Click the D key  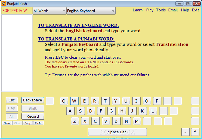point(91,111)
